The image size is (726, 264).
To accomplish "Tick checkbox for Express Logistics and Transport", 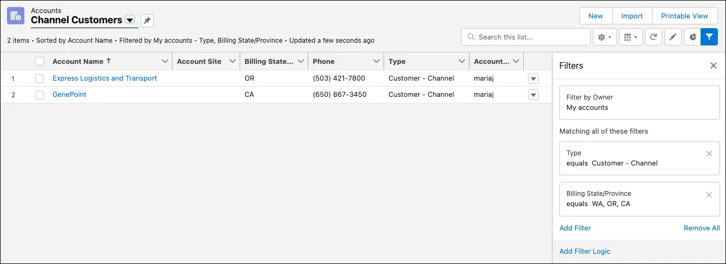I will [x=39, y=78].
